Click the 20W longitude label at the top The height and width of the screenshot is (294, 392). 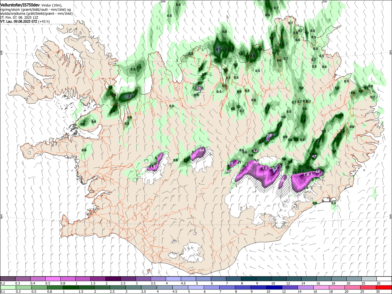coord(163,2)
